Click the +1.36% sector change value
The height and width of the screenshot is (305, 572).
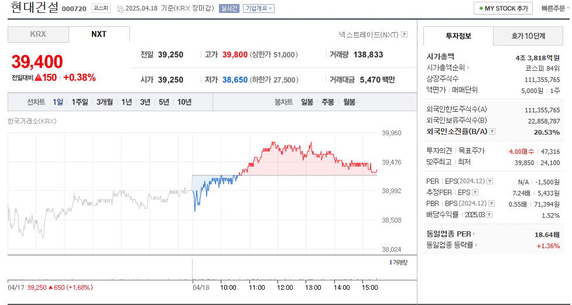tap(548, 246)
